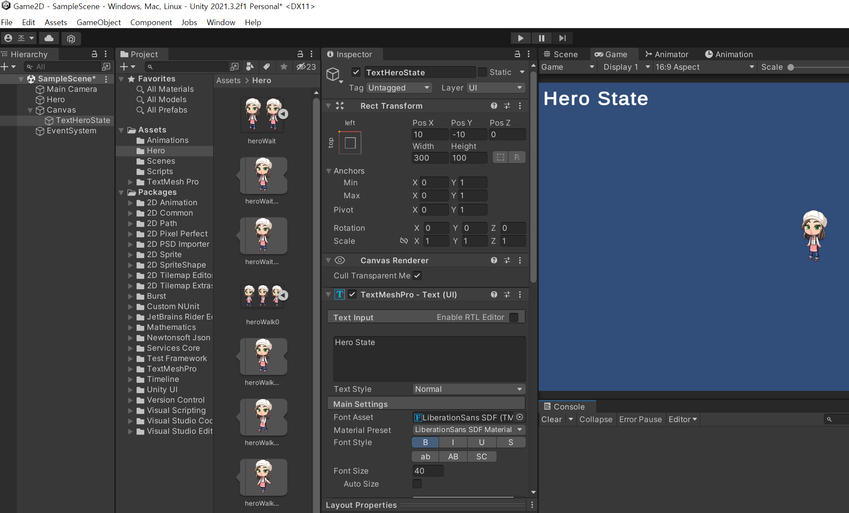The width and height of the screenshot is (849, 513).
Task: Open the Hierarchy panel options menu
Action: click(106, 54)
